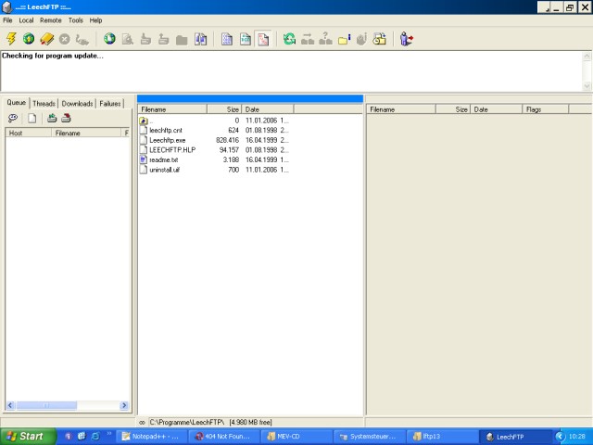Click the infinity symbol icon beside local path

(142, 423)
